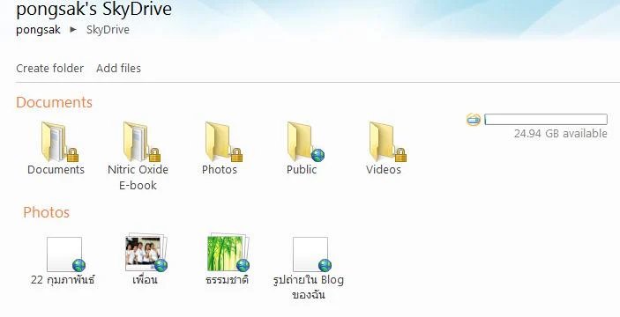This screenshot has width=620, height=317.
Task: Open the เพื่อน album thumbnail
Action: coord(146,253)
